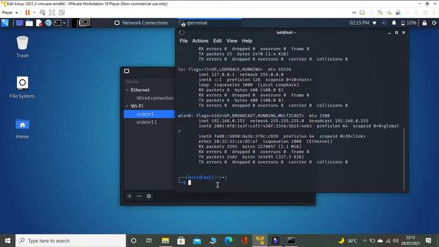This screenshot has width=439, height=247.
Task: Open the Actions menu in qterminal
Action: point(200,41)
